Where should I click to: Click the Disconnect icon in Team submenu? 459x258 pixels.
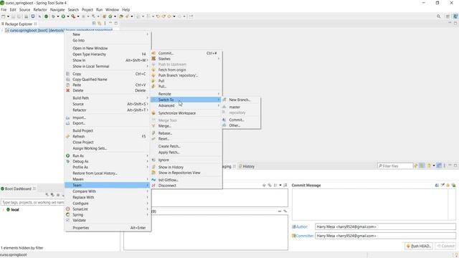point(153,186)
